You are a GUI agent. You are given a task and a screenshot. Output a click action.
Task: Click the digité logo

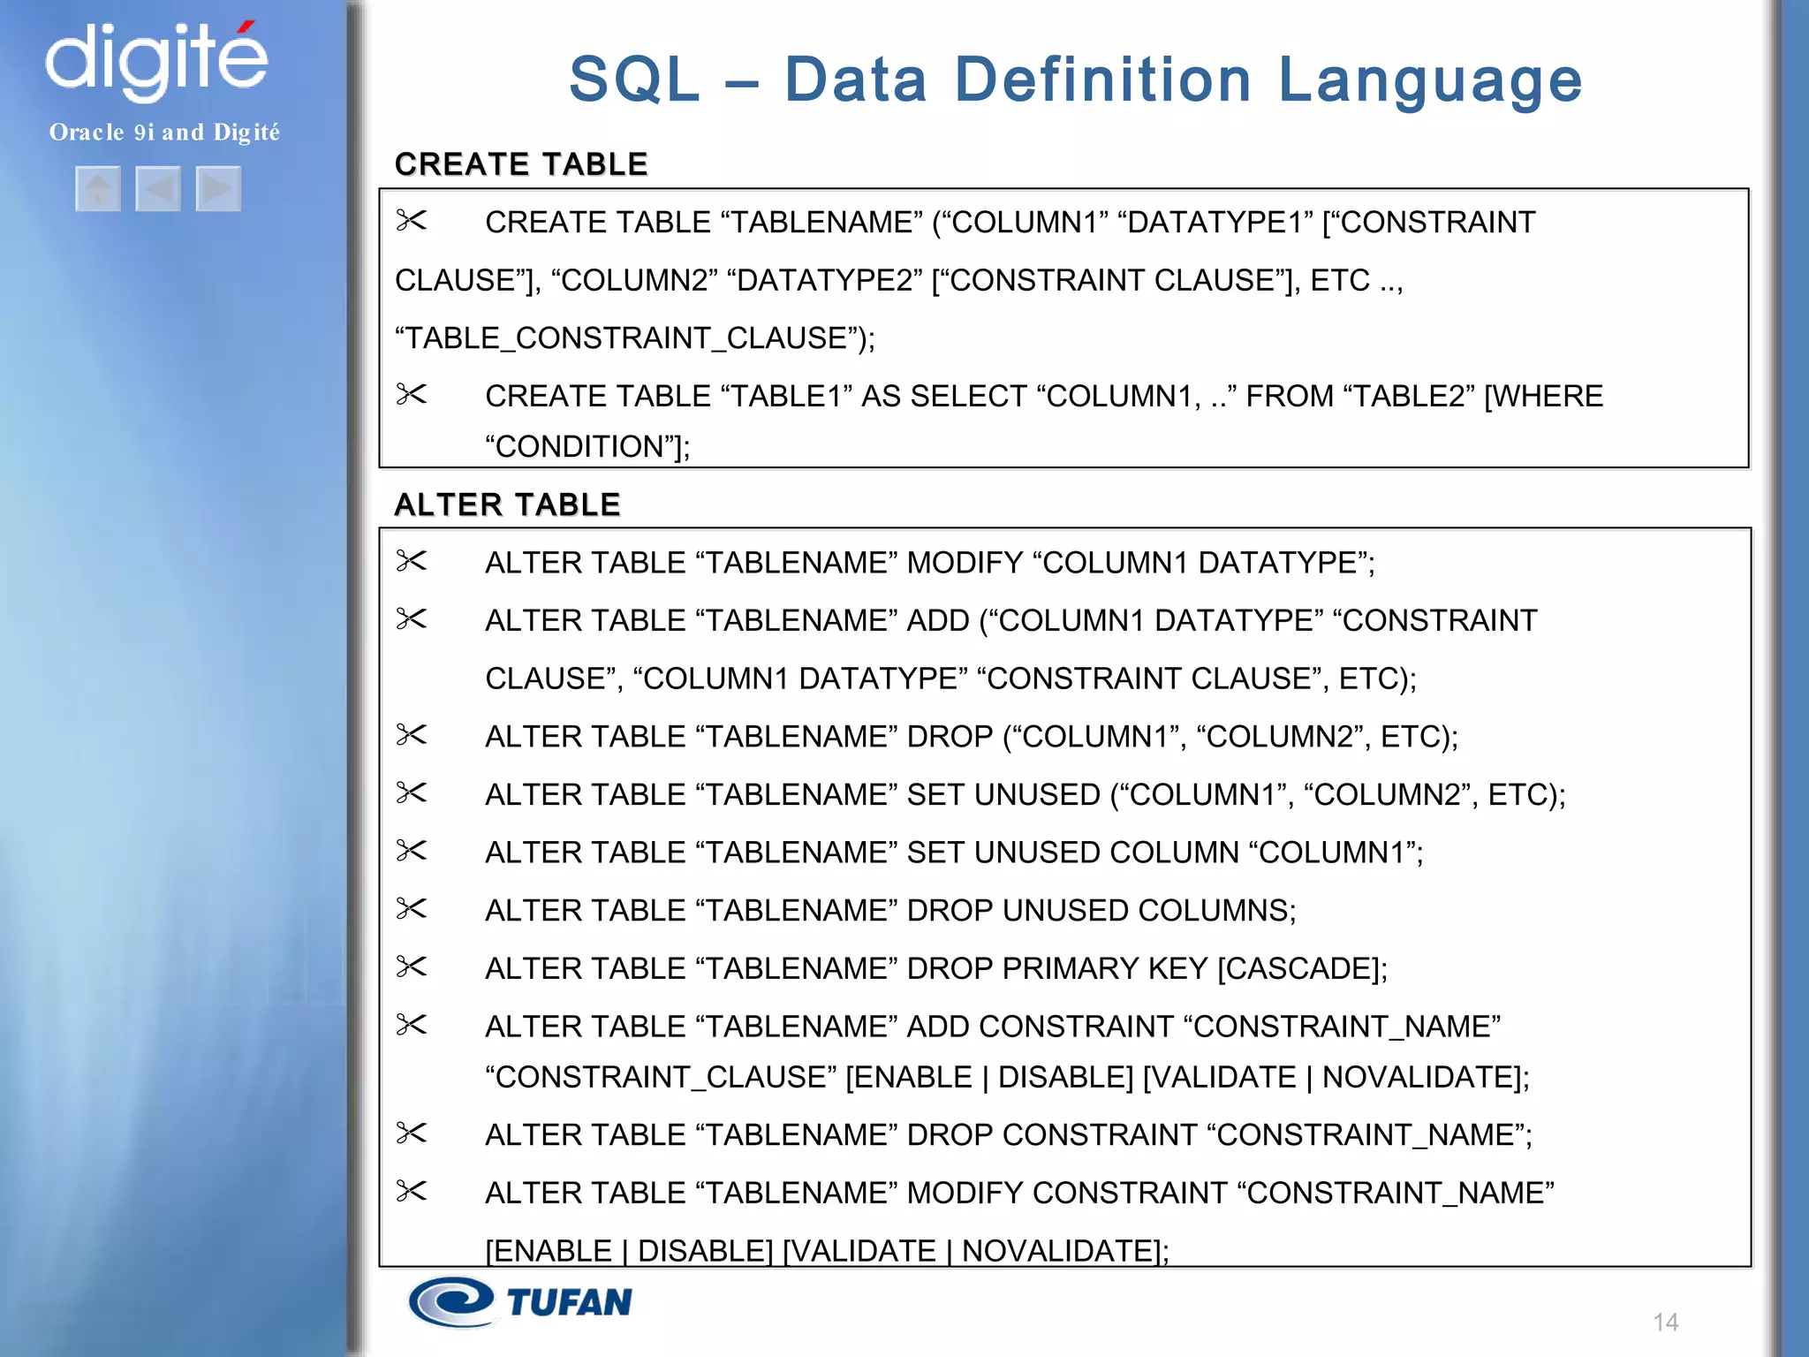(x=156, y=60)
